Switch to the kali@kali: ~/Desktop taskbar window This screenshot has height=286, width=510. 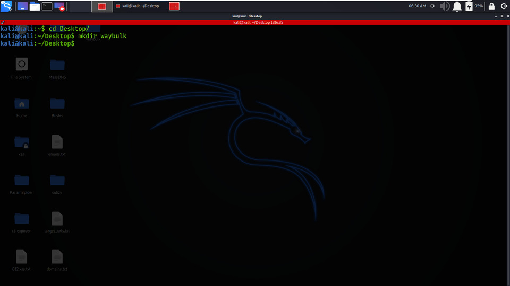pos(138,6)
